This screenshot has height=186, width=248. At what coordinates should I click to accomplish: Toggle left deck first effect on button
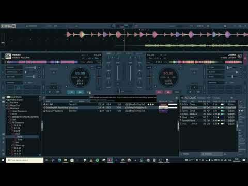pyautogui.click(x=39, y=68)
